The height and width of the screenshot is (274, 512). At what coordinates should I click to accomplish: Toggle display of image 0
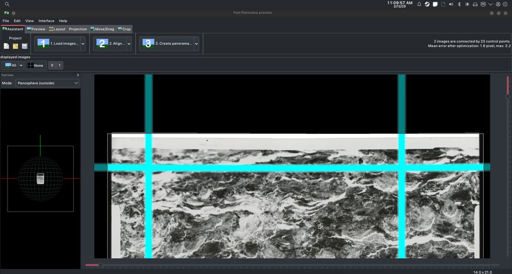click(52, 65)
